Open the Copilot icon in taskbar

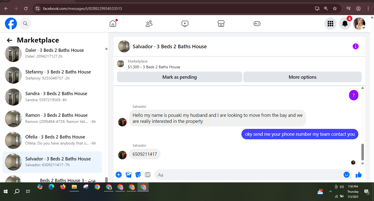click(x=40, y=187)
